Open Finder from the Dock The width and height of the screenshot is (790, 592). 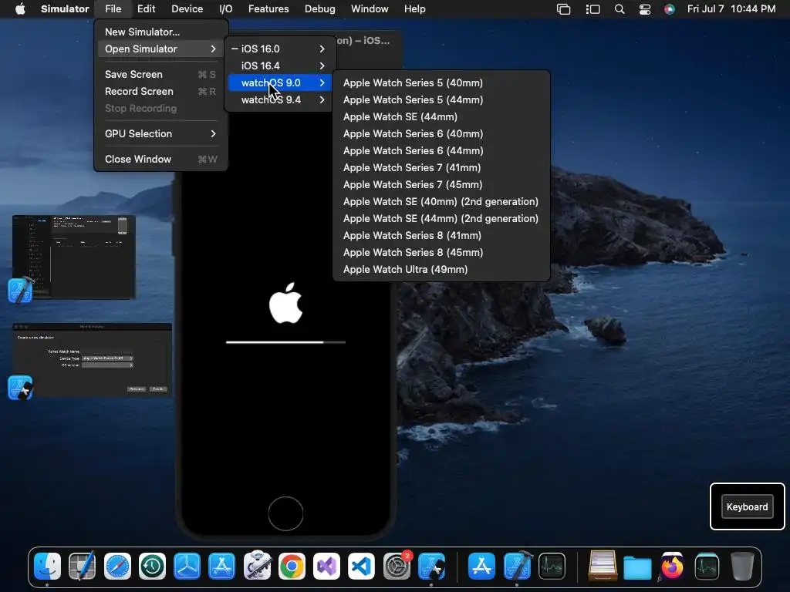pos(47,567)
